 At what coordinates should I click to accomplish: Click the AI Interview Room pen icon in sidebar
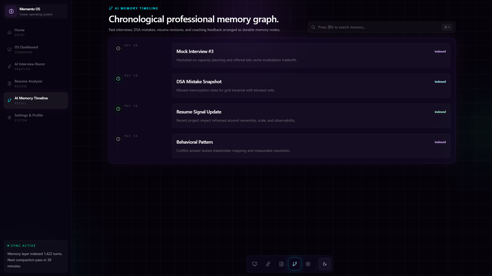[x=9, y=66]
